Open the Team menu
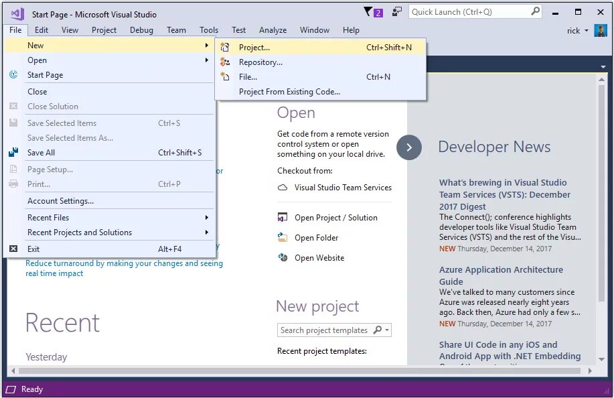This screenshot has height=398, width=614. coord(176,29)
